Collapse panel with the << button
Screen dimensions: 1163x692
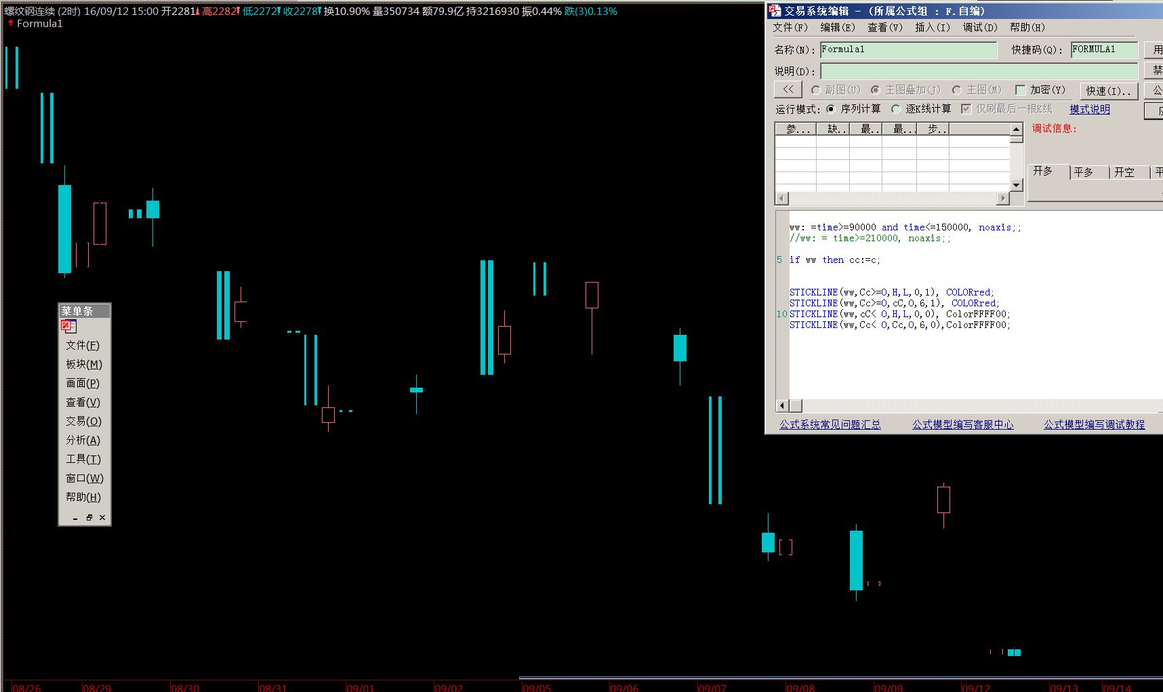point(788,90)
